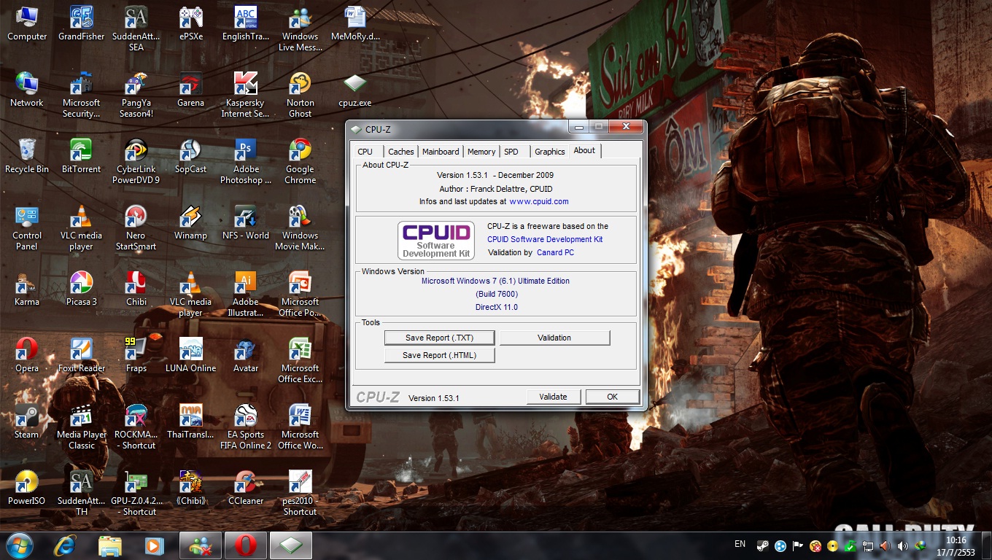Switch to the Caches tab in CPU-Z
Screen dimensions: 992x560
pyautogui.click(x=401, y=152)
